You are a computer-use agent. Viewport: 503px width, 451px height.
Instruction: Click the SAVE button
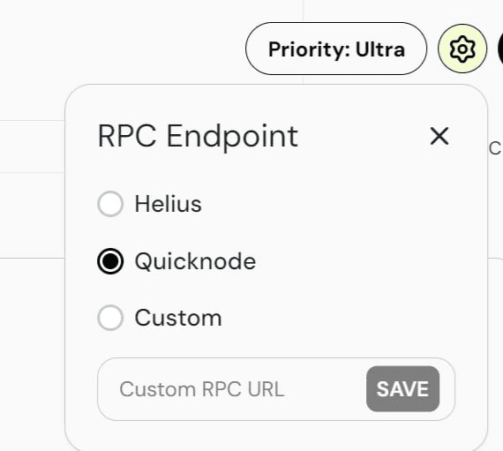pyautogui.click(x=402, y=388)
